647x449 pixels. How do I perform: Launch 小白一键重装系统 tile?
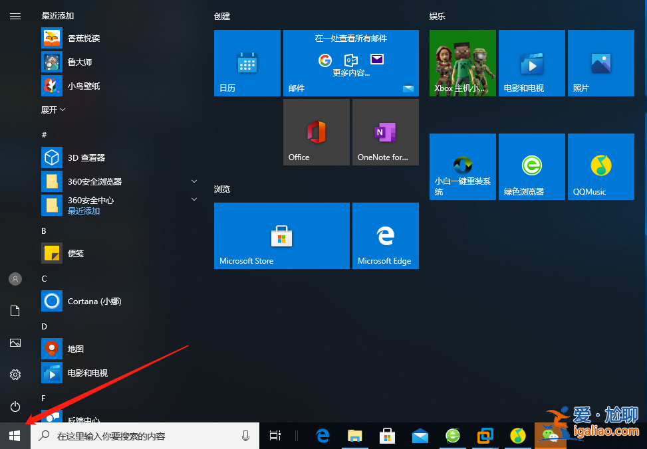click(462, 167)
